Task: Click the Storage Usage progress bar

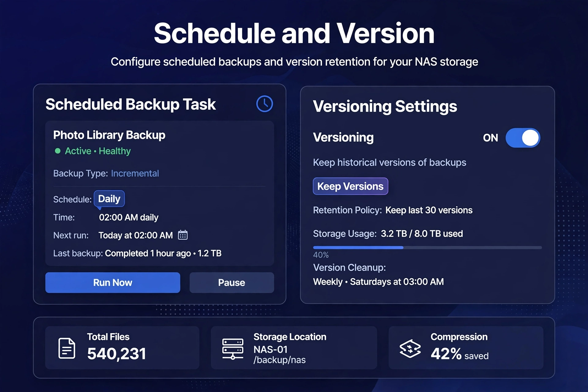Action: (x=427, y=247)
